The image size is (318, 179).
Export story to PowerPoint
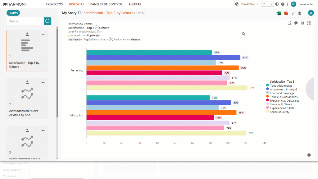click(286, 13)
